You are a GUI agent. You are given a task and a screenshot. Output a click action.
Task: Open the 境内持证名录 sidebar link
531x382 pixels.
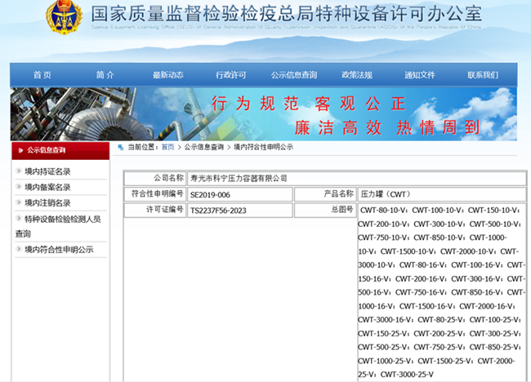coord(47,171)
